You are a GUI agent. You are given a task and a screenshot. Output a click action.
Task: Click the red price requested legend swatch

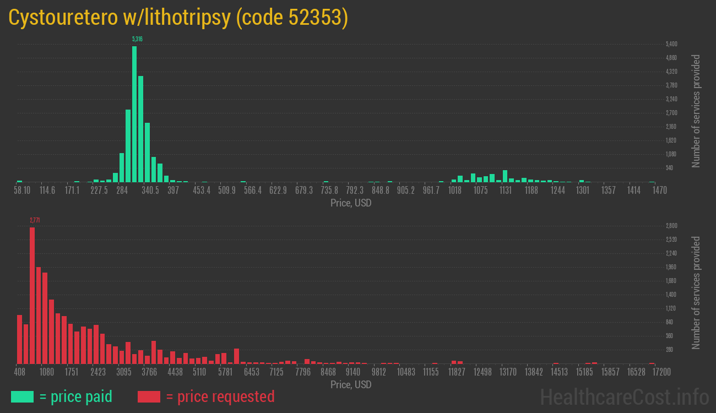click(x=149, y=396)
